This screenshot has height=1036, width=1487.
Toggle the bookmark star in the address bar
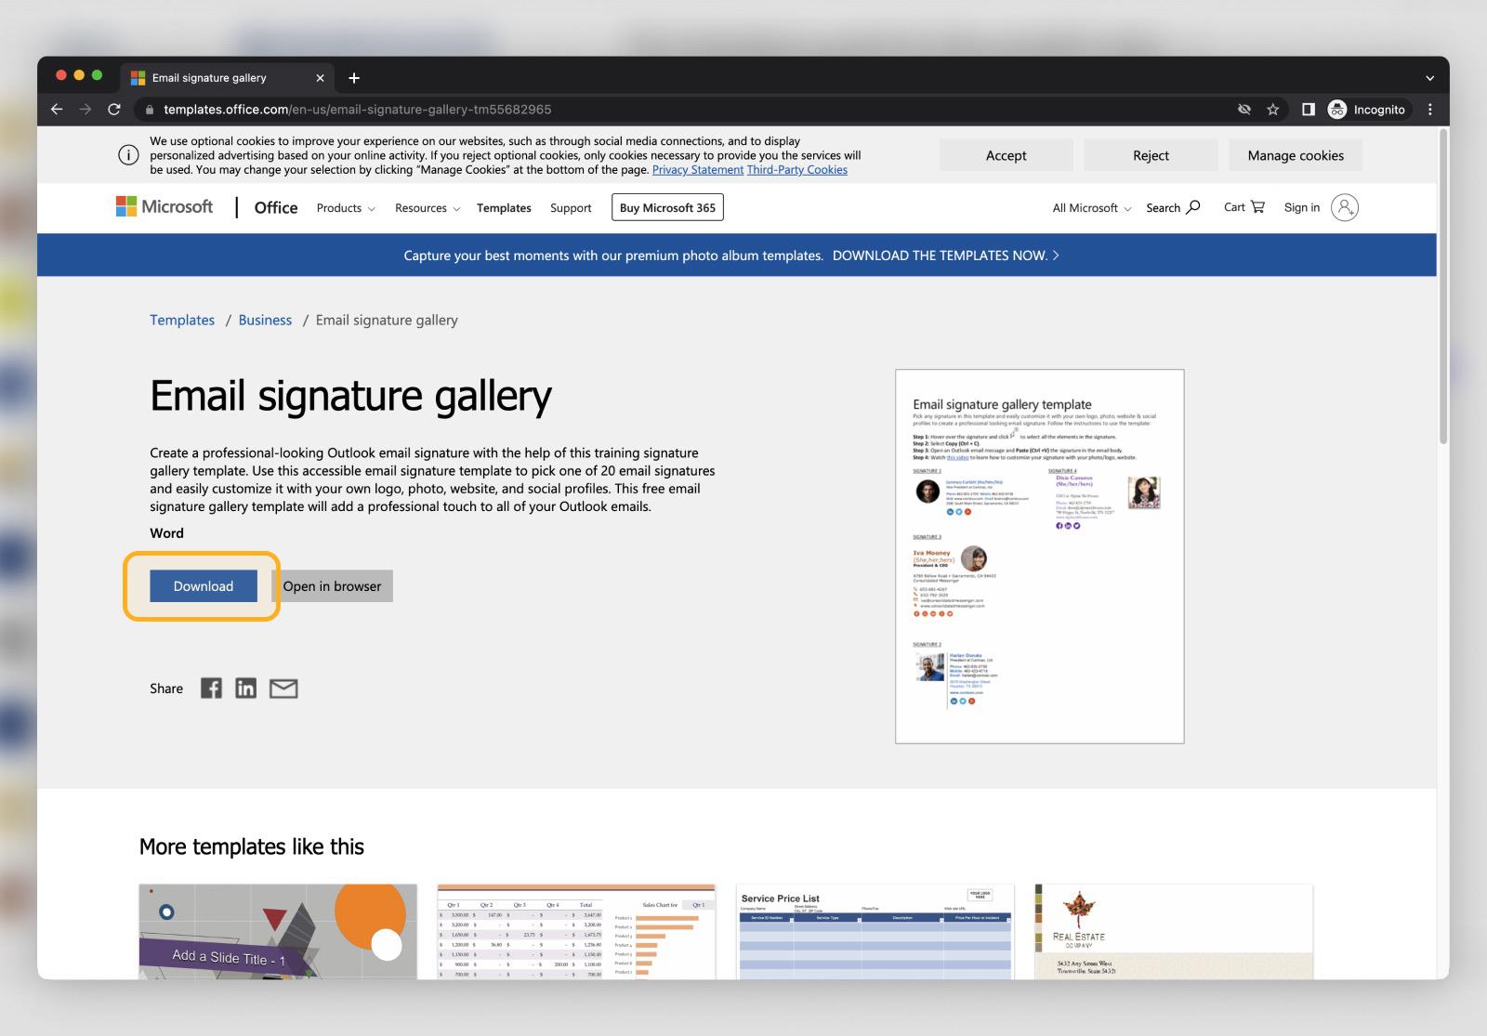coord(1272,109)
